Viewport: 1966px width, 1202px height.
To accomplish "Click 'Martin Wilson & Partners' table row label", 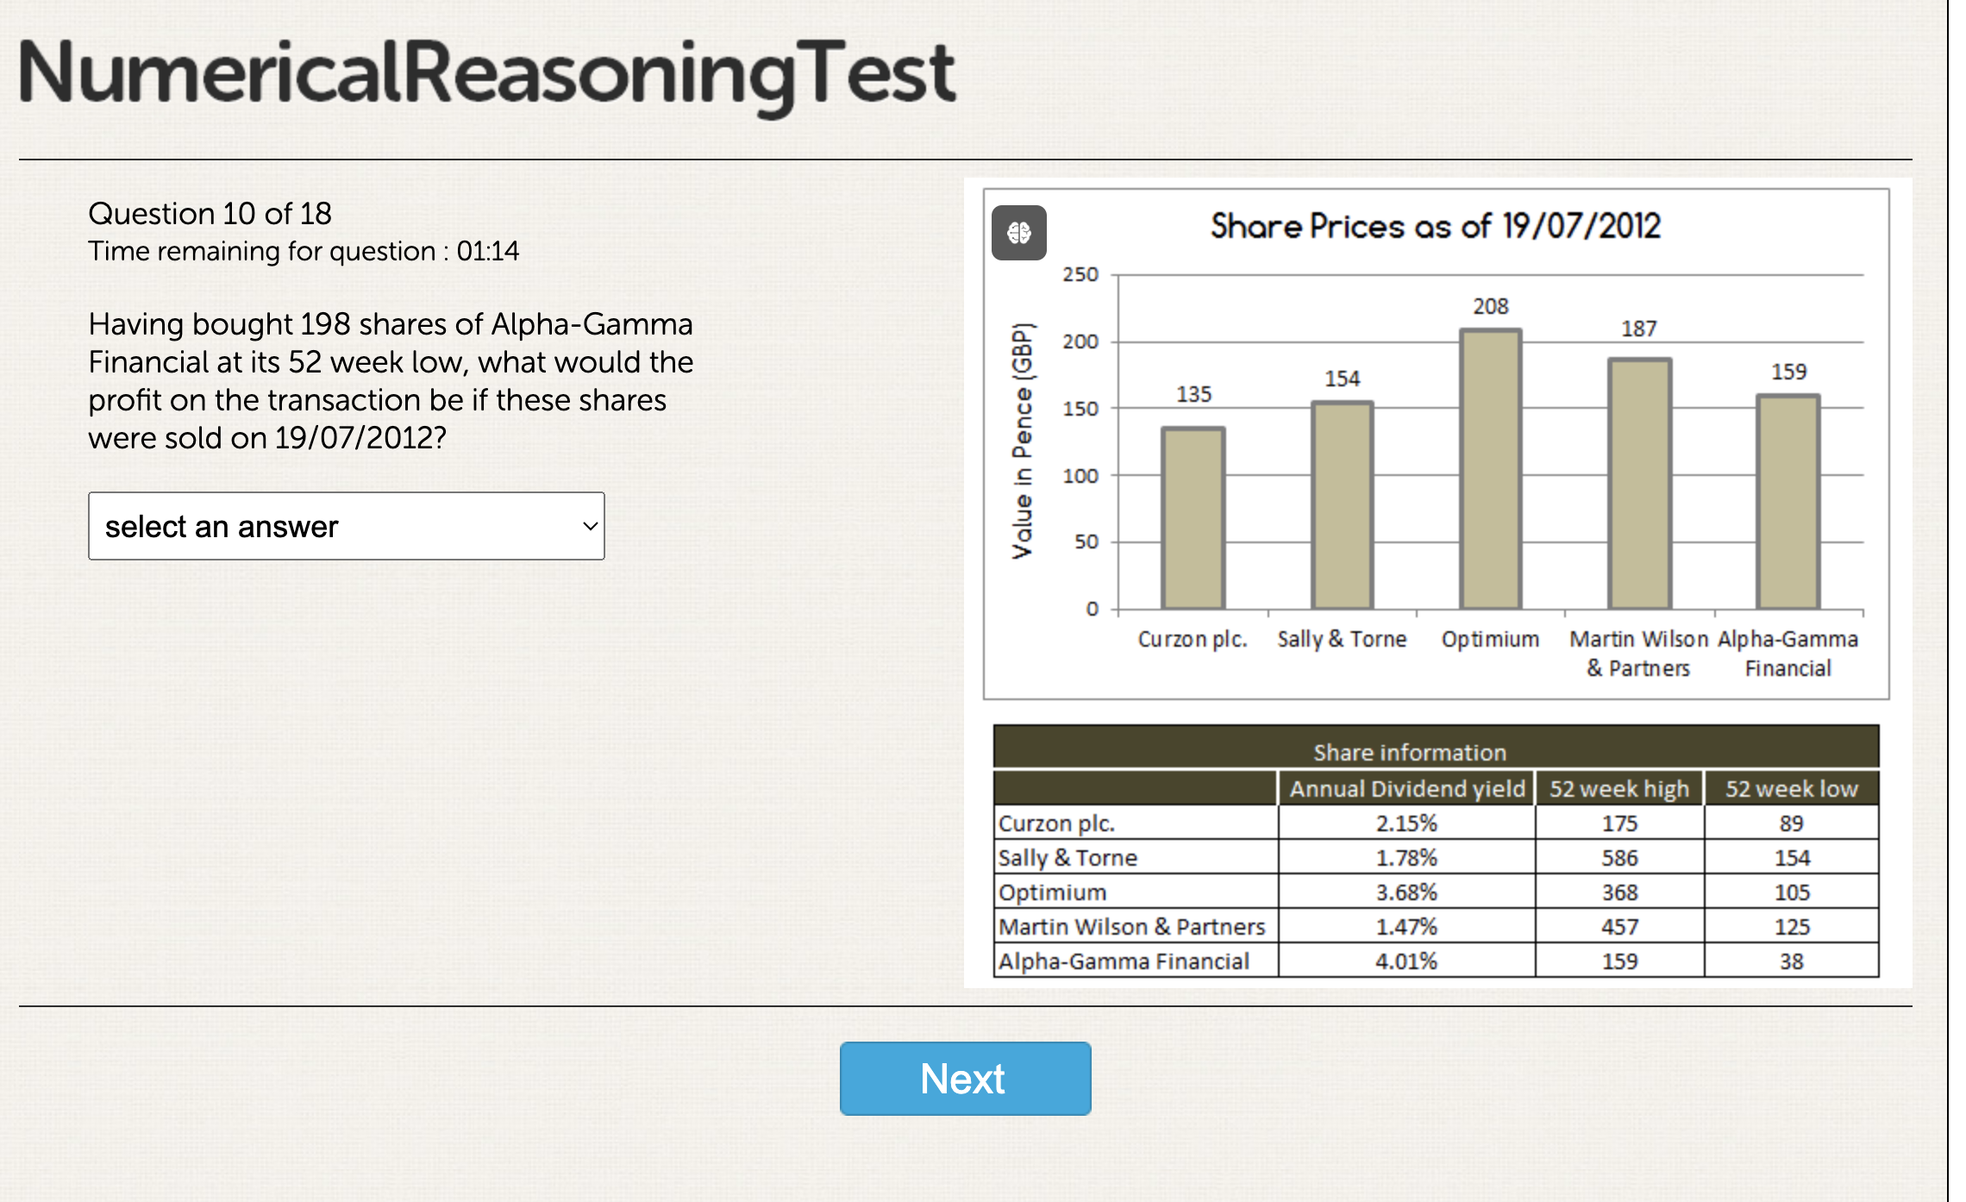I will 1131,927.
